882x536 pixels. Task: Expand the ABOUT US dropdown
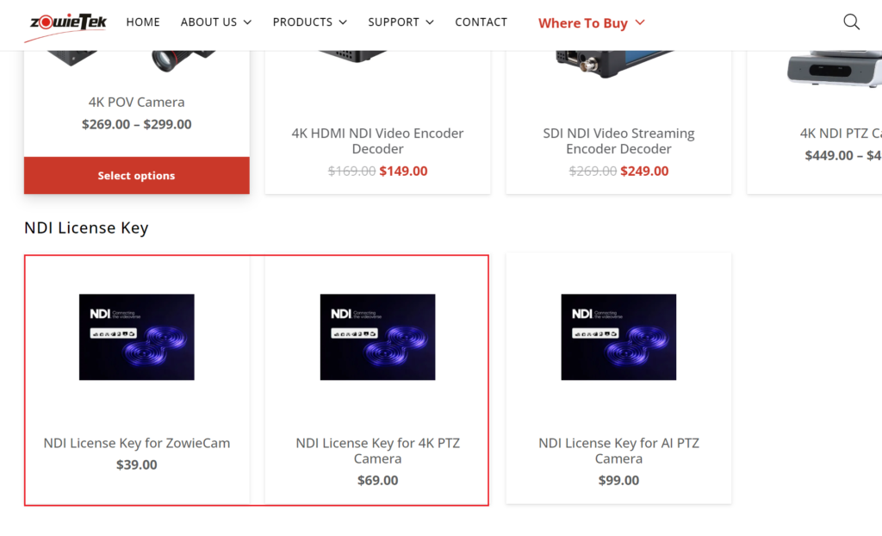click(x=216, y=22)
